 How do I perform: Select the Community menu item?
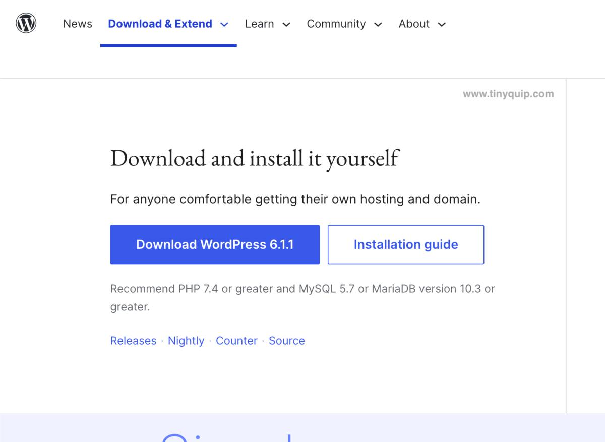click(x=336, y=24)
